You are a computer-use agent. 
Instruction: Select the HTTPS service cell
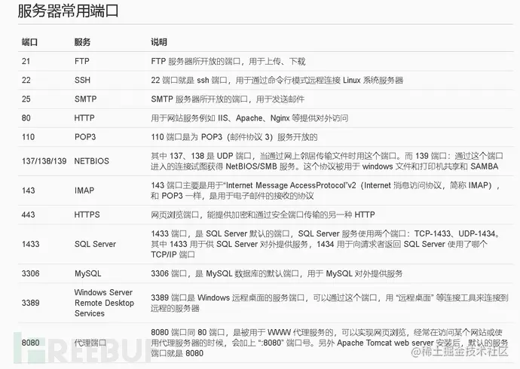[x=87, y=215]
